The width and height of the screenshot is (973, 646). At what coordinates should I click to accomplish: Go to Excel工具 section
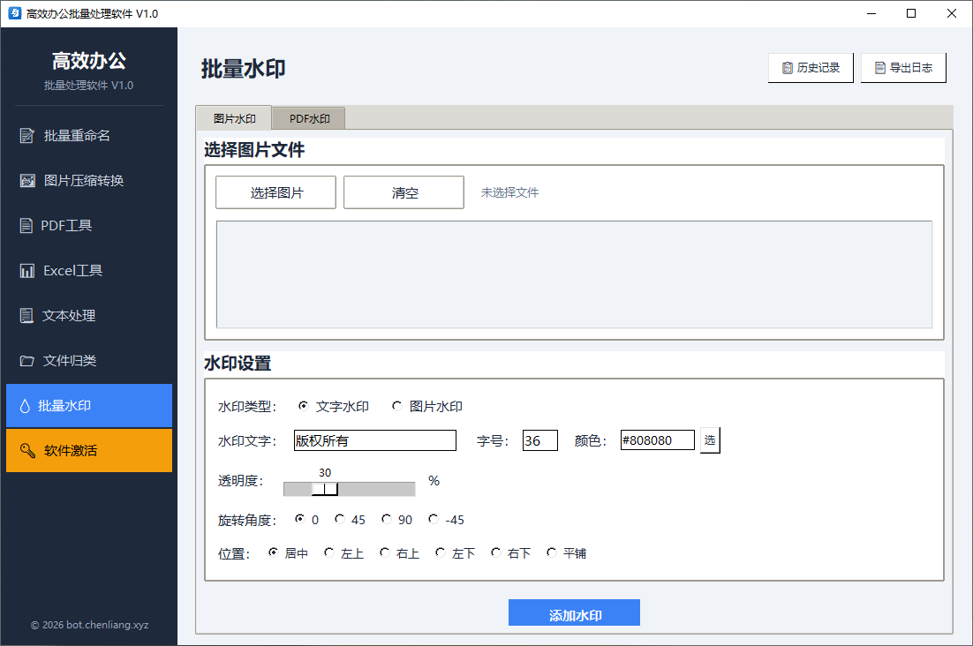tap(89, 271)
